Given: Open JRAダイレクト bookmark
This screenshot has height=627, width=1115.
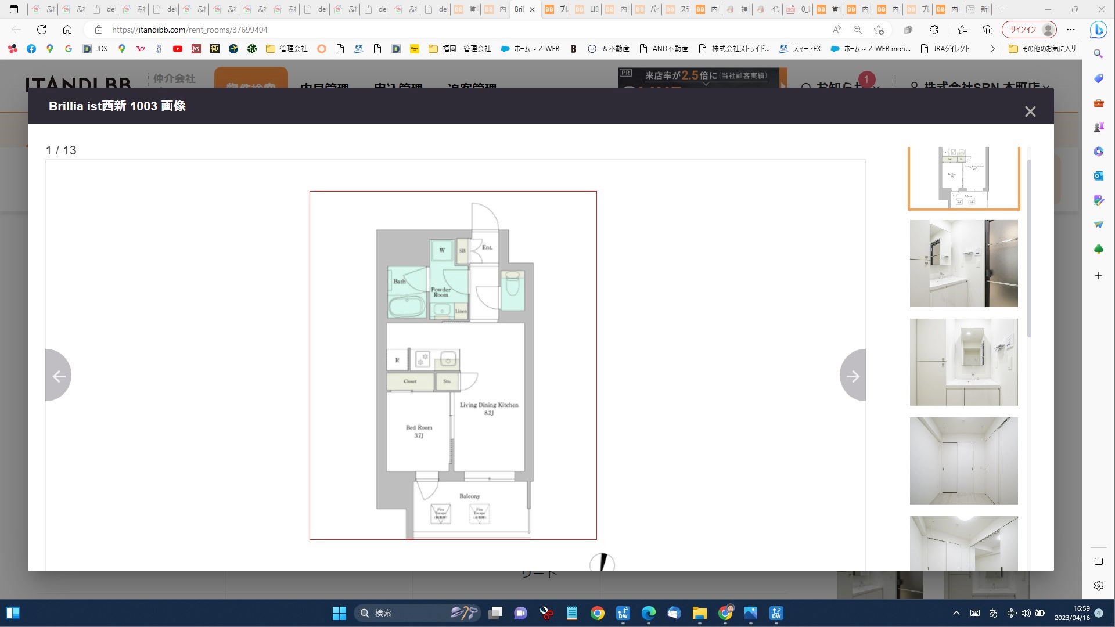Looking at the screenshot, I should [945, 49].
